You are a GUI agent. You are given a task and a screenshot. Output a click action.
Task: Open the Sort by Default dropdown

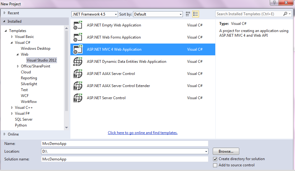(158, 14)
